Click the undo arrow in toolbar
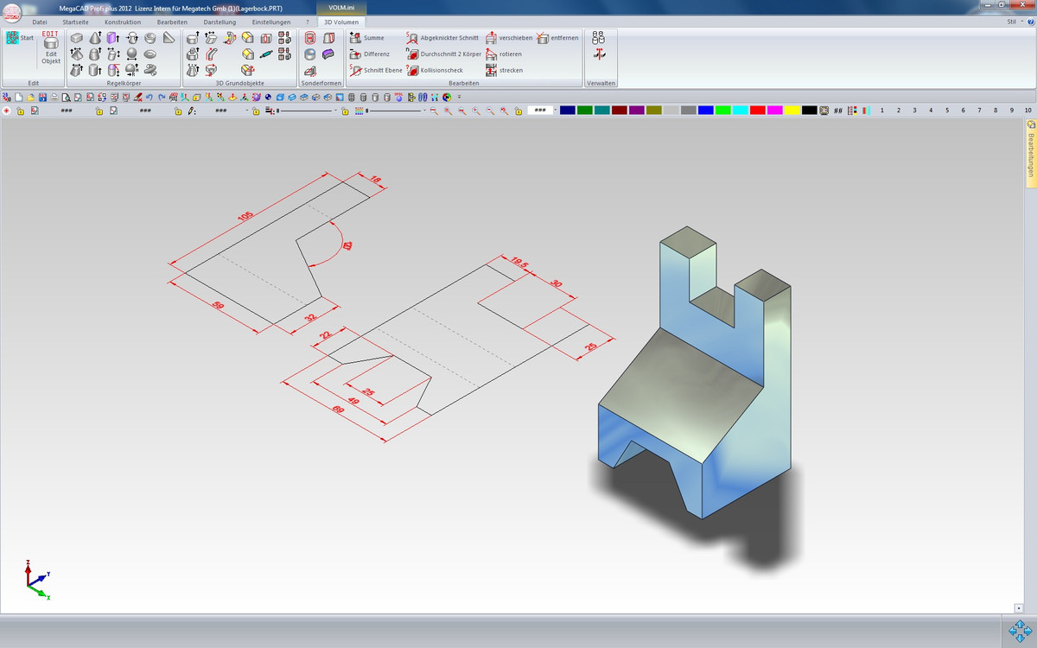The width and height of the screenshot is (1037, 648). (150, 97)
